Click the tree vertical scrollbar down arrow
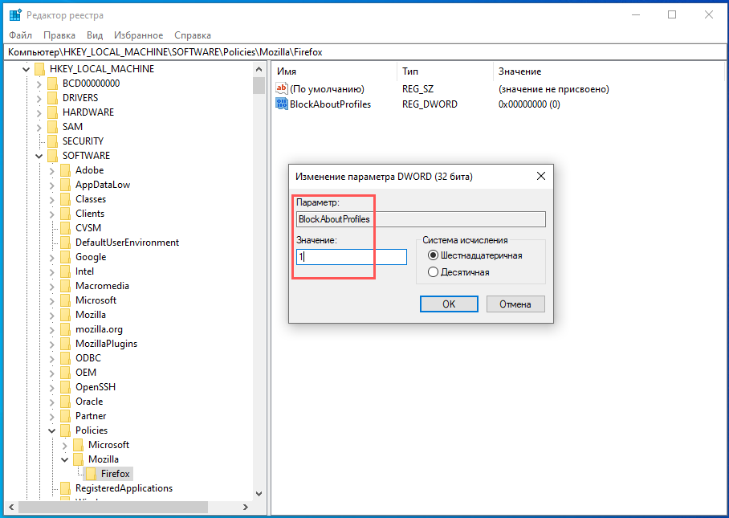 [259, 494]
